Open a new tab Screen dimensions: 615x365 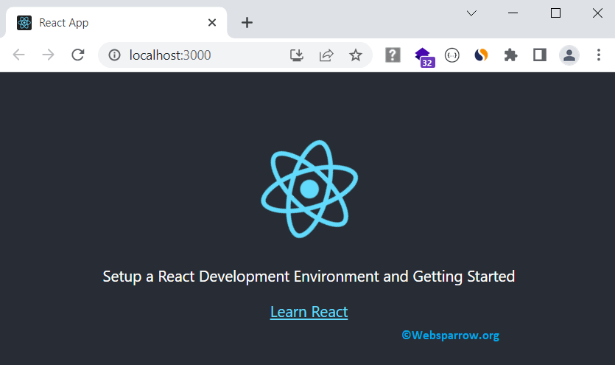247,23
